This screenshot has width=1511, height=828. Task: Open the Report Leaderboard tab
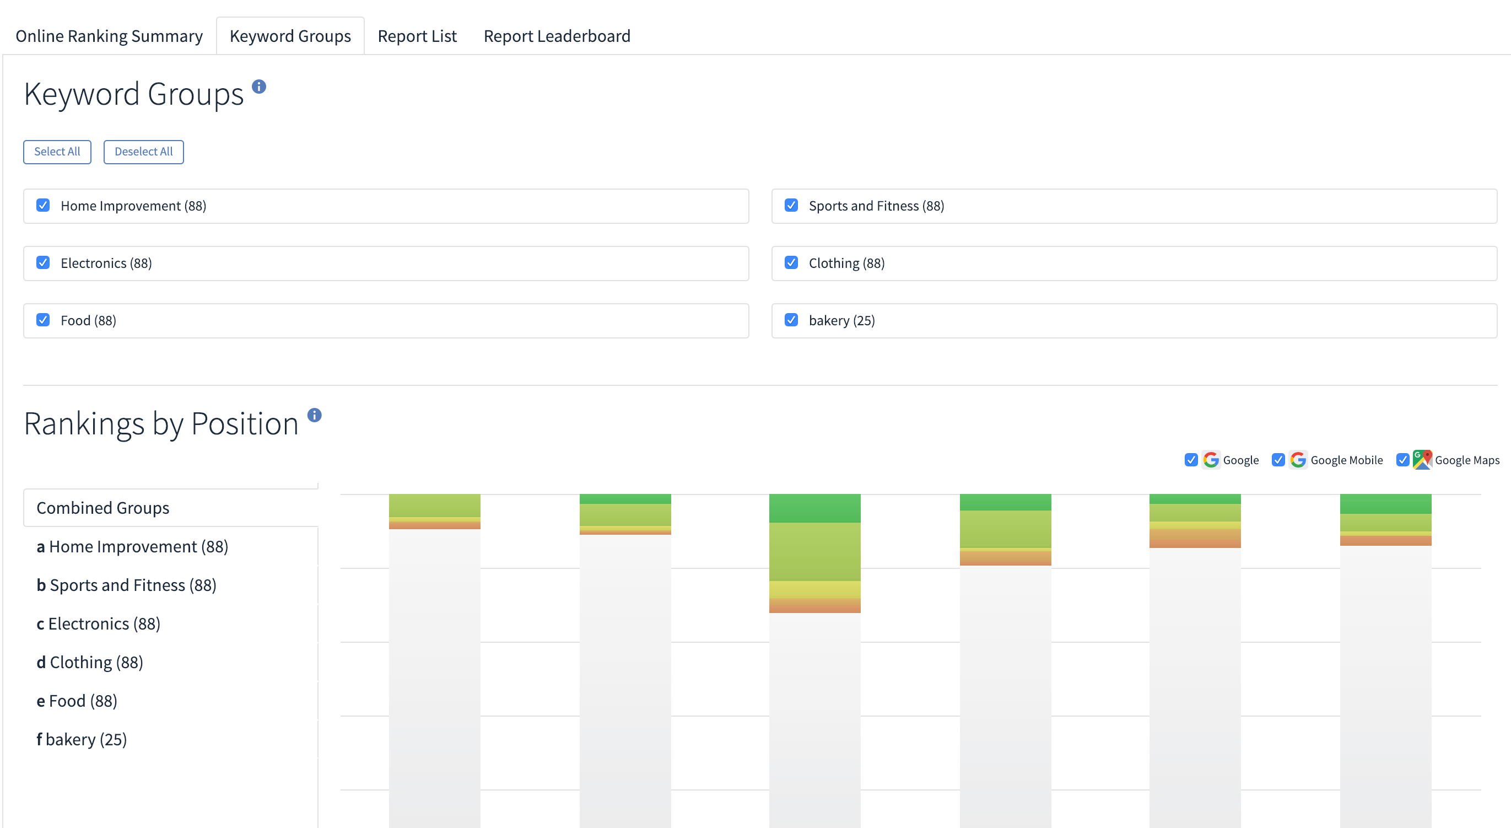pos(557,36)
